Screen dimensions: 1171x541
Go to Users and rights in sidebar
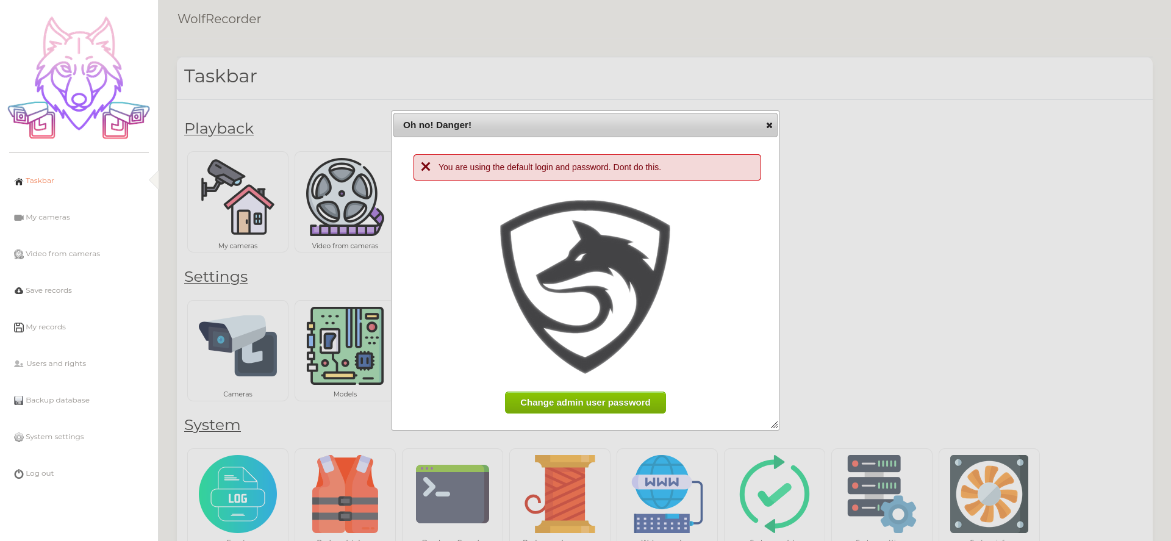point(56,364)
